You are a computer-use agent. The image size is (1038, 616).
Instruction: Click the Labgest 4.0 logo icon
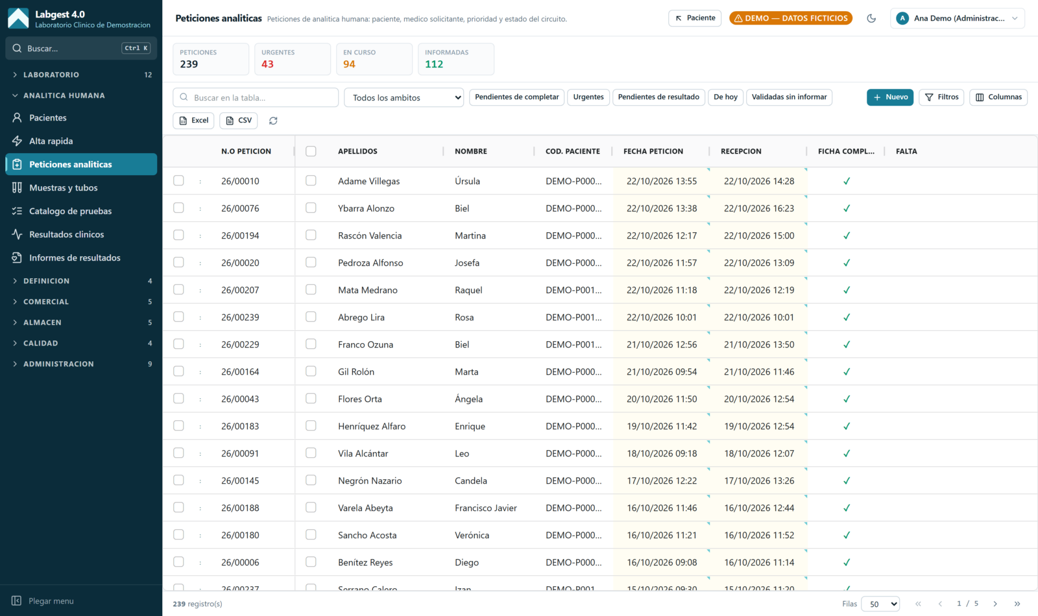coord(18,18)
